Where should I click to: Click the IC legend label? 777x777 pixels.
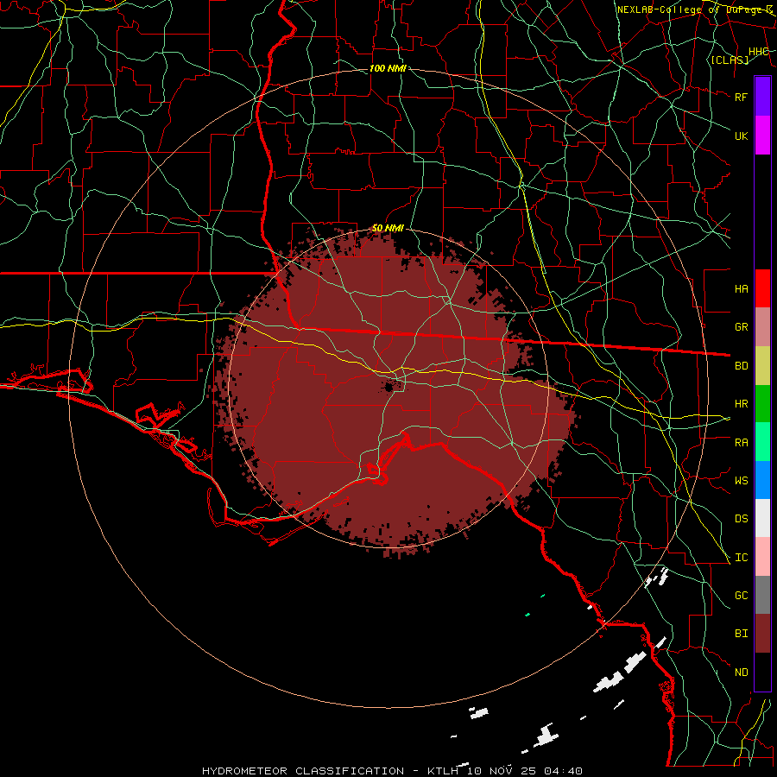point(742,558)
